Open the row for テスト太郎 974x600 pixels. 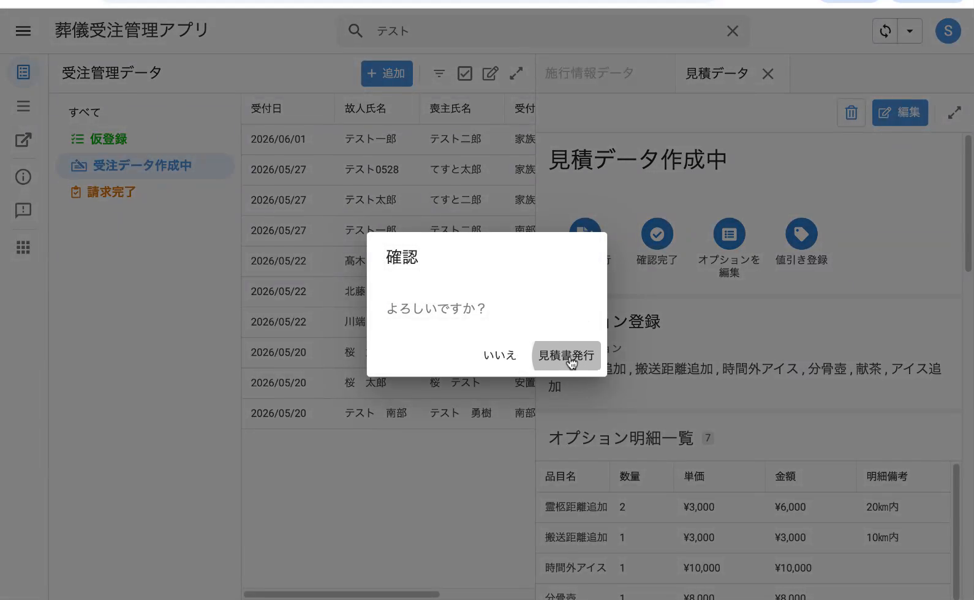click(x=388, y=200)
